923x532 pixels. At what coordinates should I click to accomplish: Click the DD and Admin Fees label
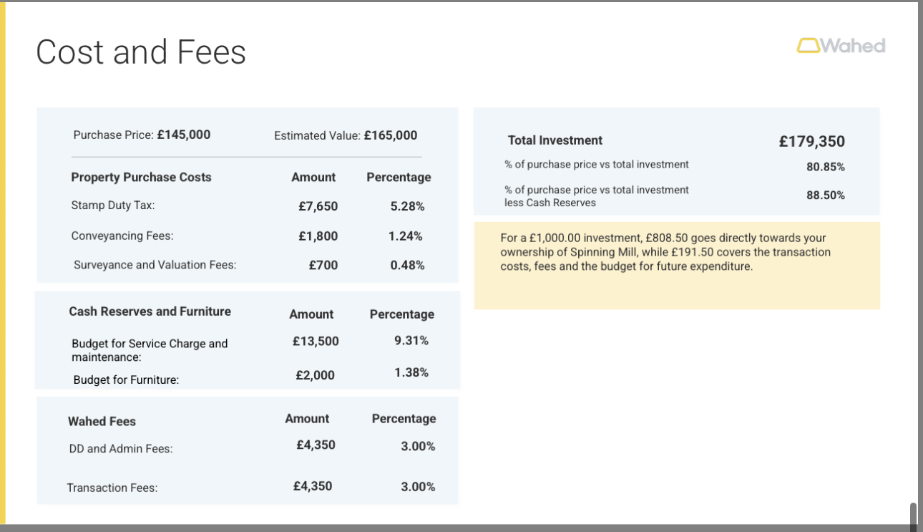coord(120,449)
